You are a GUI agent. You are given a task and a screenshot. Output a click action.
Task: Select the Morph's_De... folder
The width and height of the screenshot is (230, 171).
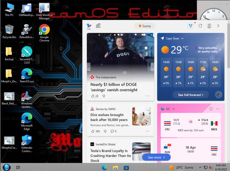9,76
